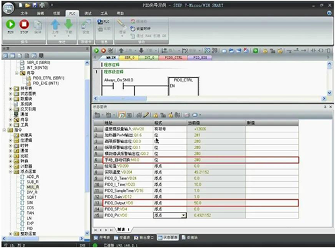Image resolution: width=335 pixels, height=248 pixels.
Task: Click the green RUN button in ribbon
Action: [11, 24]
